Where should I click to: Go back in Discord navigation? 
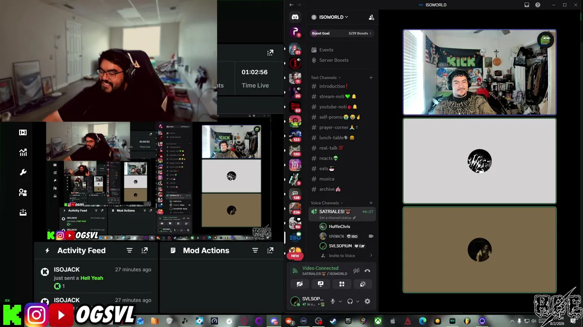point(291,5)
